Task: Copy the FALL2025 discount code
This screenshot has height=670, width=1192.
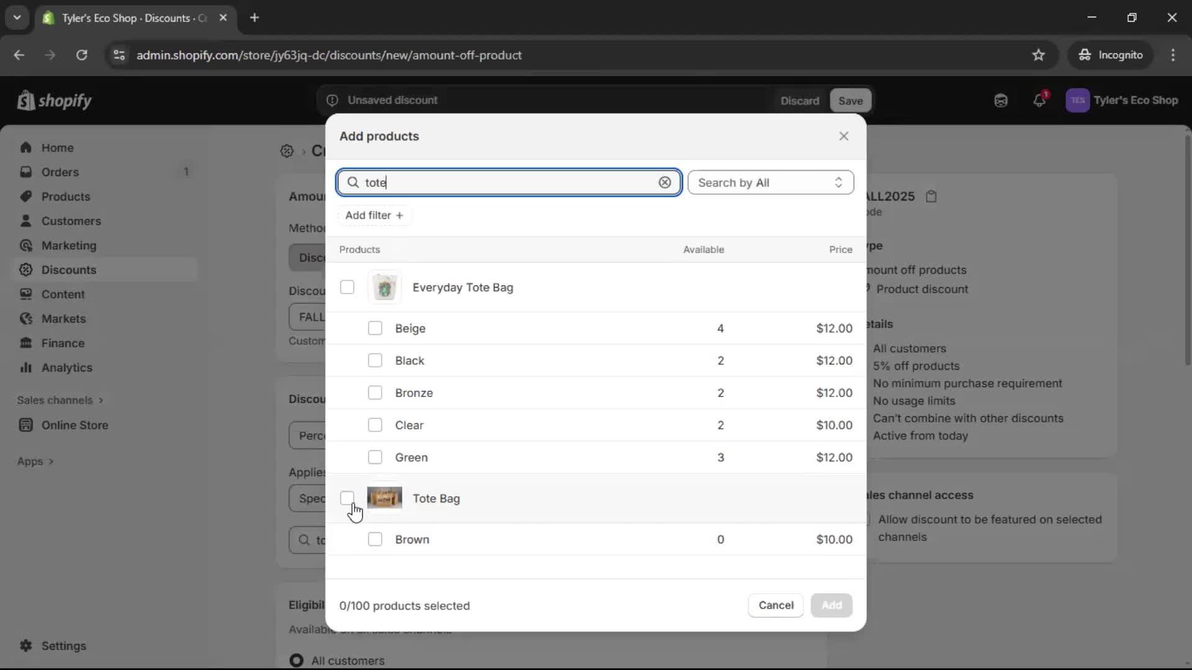Action: [x=932, y=197]
